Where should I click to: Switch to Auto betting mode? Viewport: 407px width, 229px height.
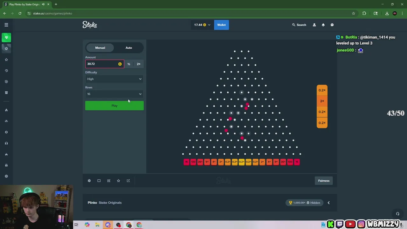tap(129, 48)
